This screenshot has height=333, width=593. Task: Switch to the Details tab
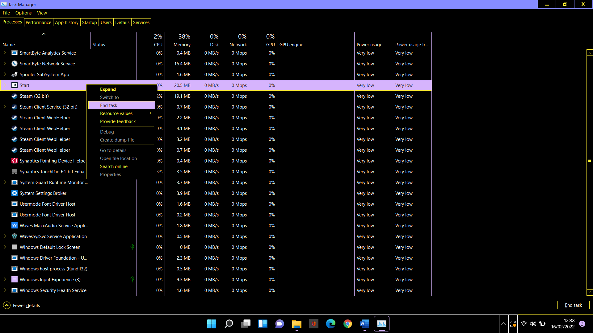point(122,23)
